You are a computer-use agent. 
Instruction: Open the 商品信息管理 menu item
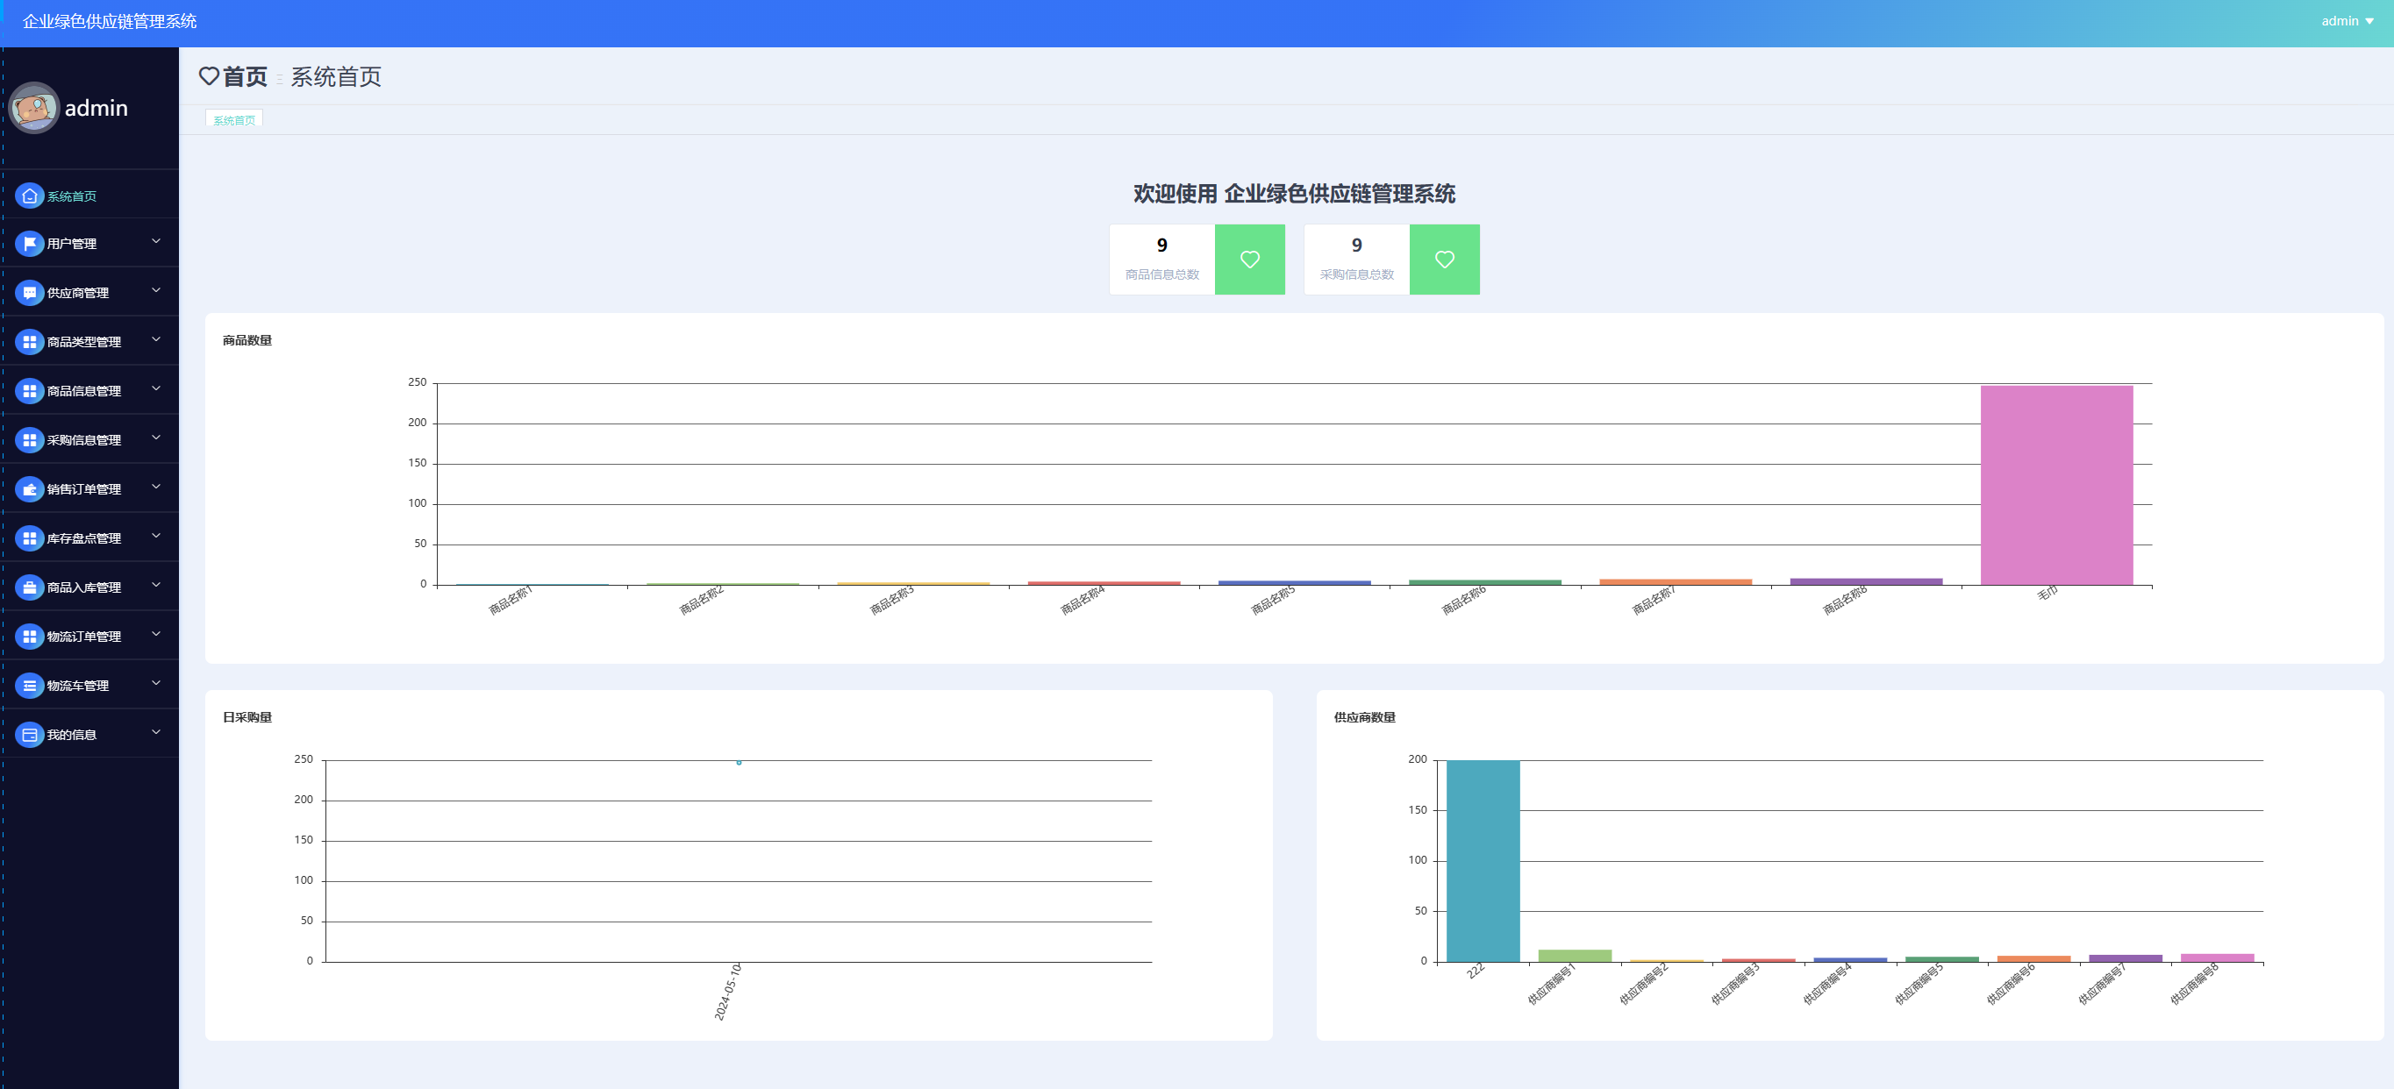pos(83,391)
